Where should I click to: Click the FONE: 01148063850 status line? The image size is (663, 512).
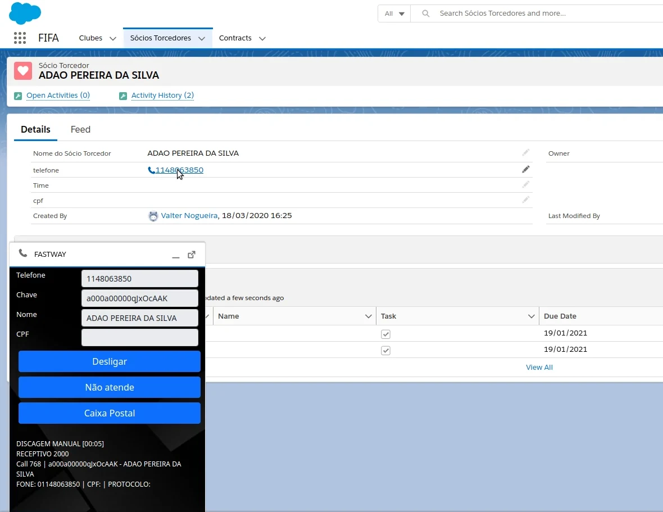click(x=83, y=484)
